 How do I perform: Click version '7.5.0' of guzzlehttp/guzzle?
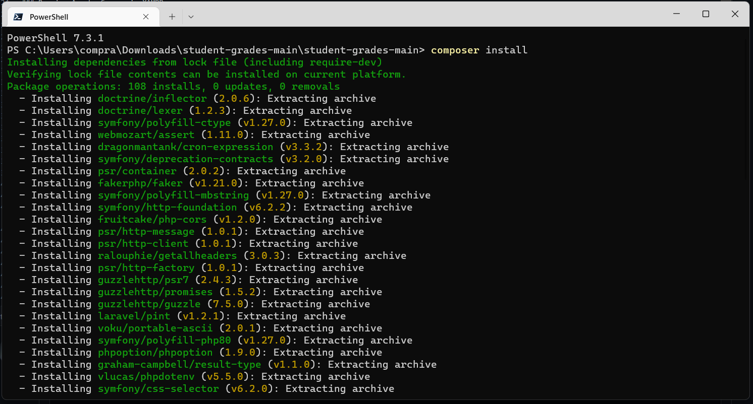pyautogui.click(x=228, y=304)
